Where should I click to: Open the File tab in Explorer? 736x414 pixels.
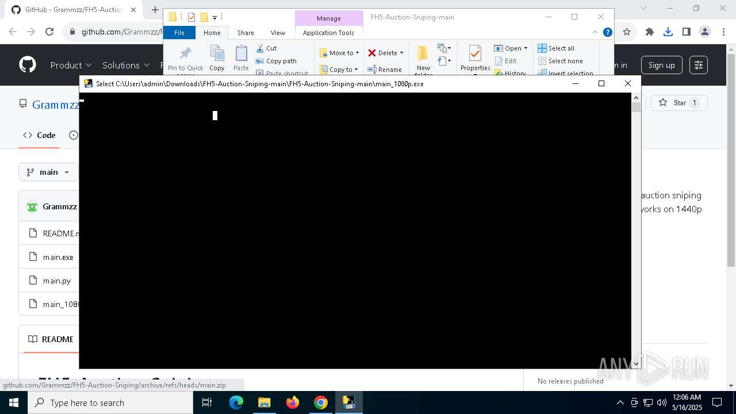[x=179, y=33]
